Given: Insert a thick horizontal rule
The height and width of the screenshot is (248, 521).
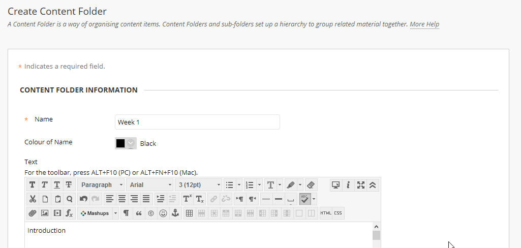Looking at the screenshot, I should (x=279, y=199).
